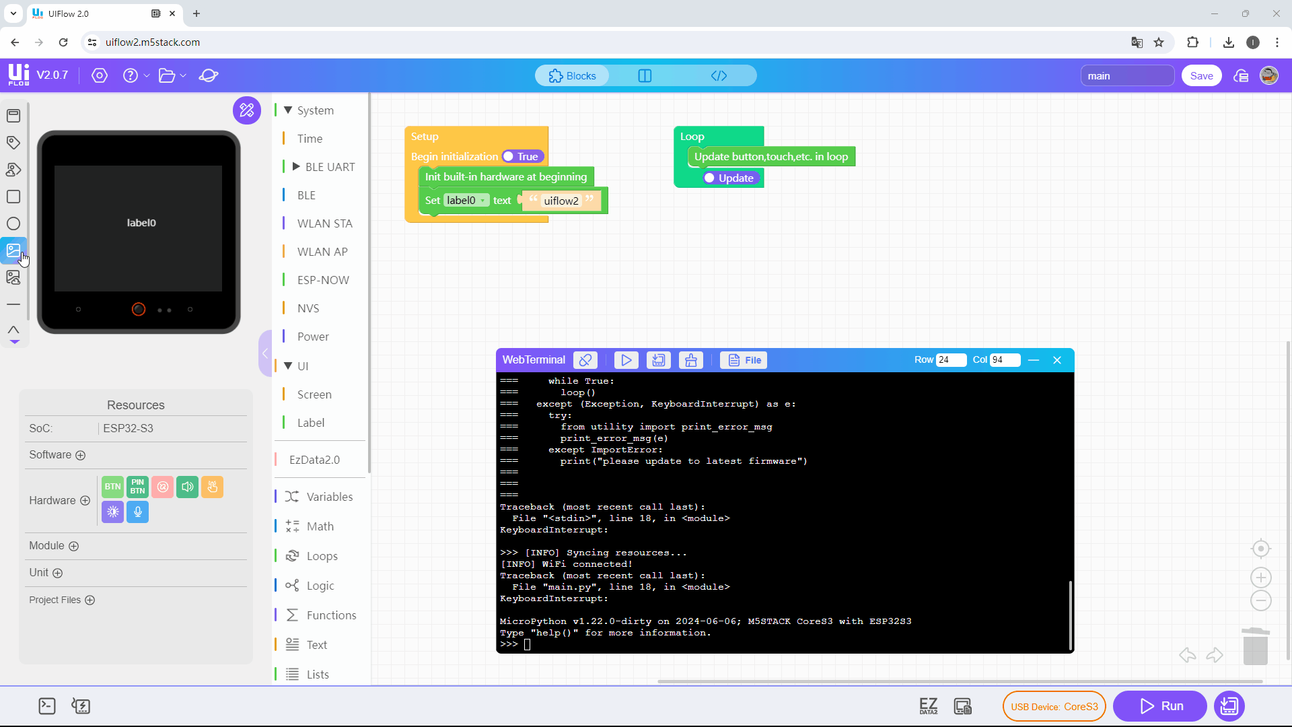1292x727 pixels.
Task: Add Project Files with plus icon
Action: pos(90,600)
